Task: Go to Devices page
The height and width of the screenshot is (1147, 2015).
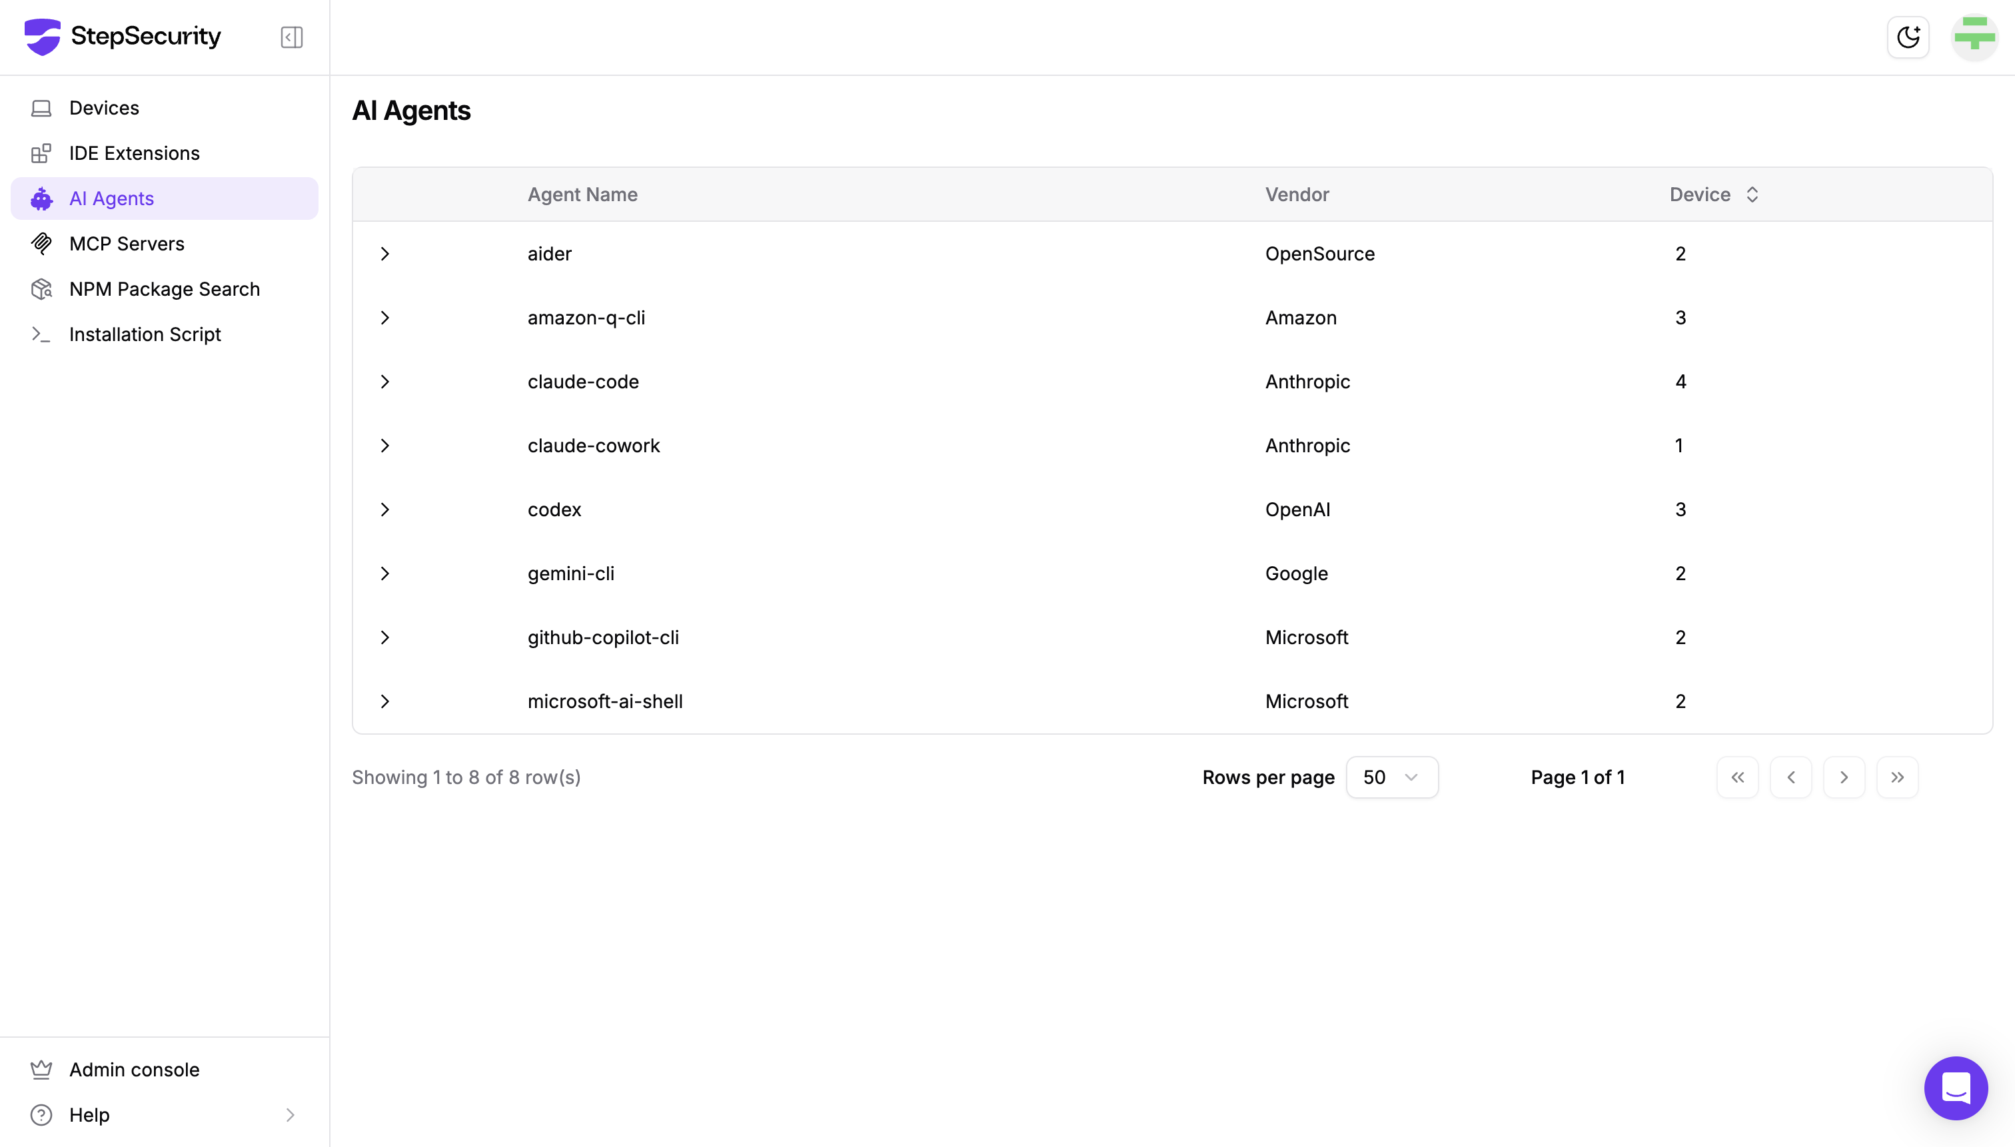Action: (x=104, y=108)
